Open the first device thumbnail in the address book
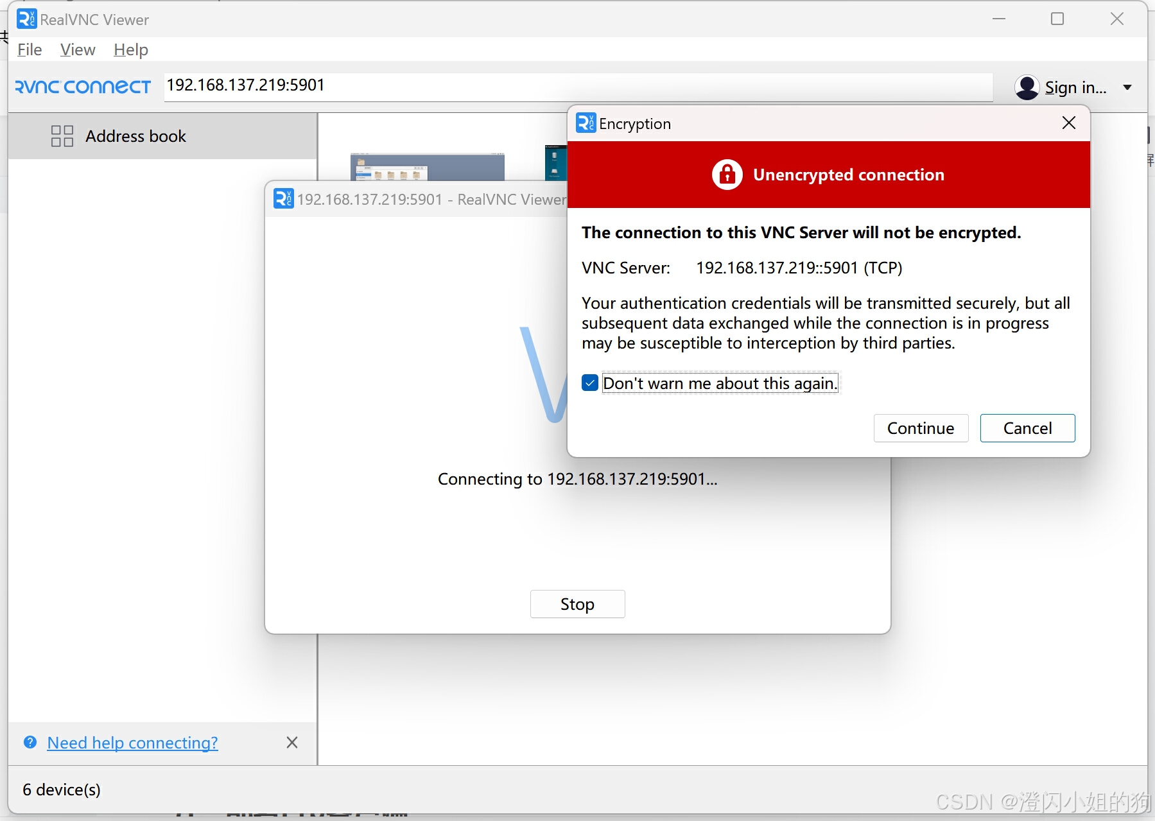 coord(427,168)
